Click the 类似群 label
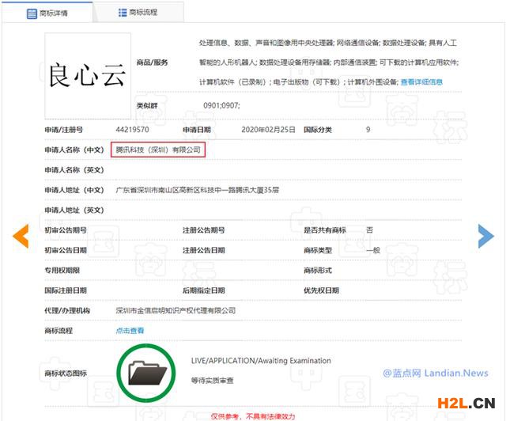This screenshot has height=421, width=506. (147, 105)
